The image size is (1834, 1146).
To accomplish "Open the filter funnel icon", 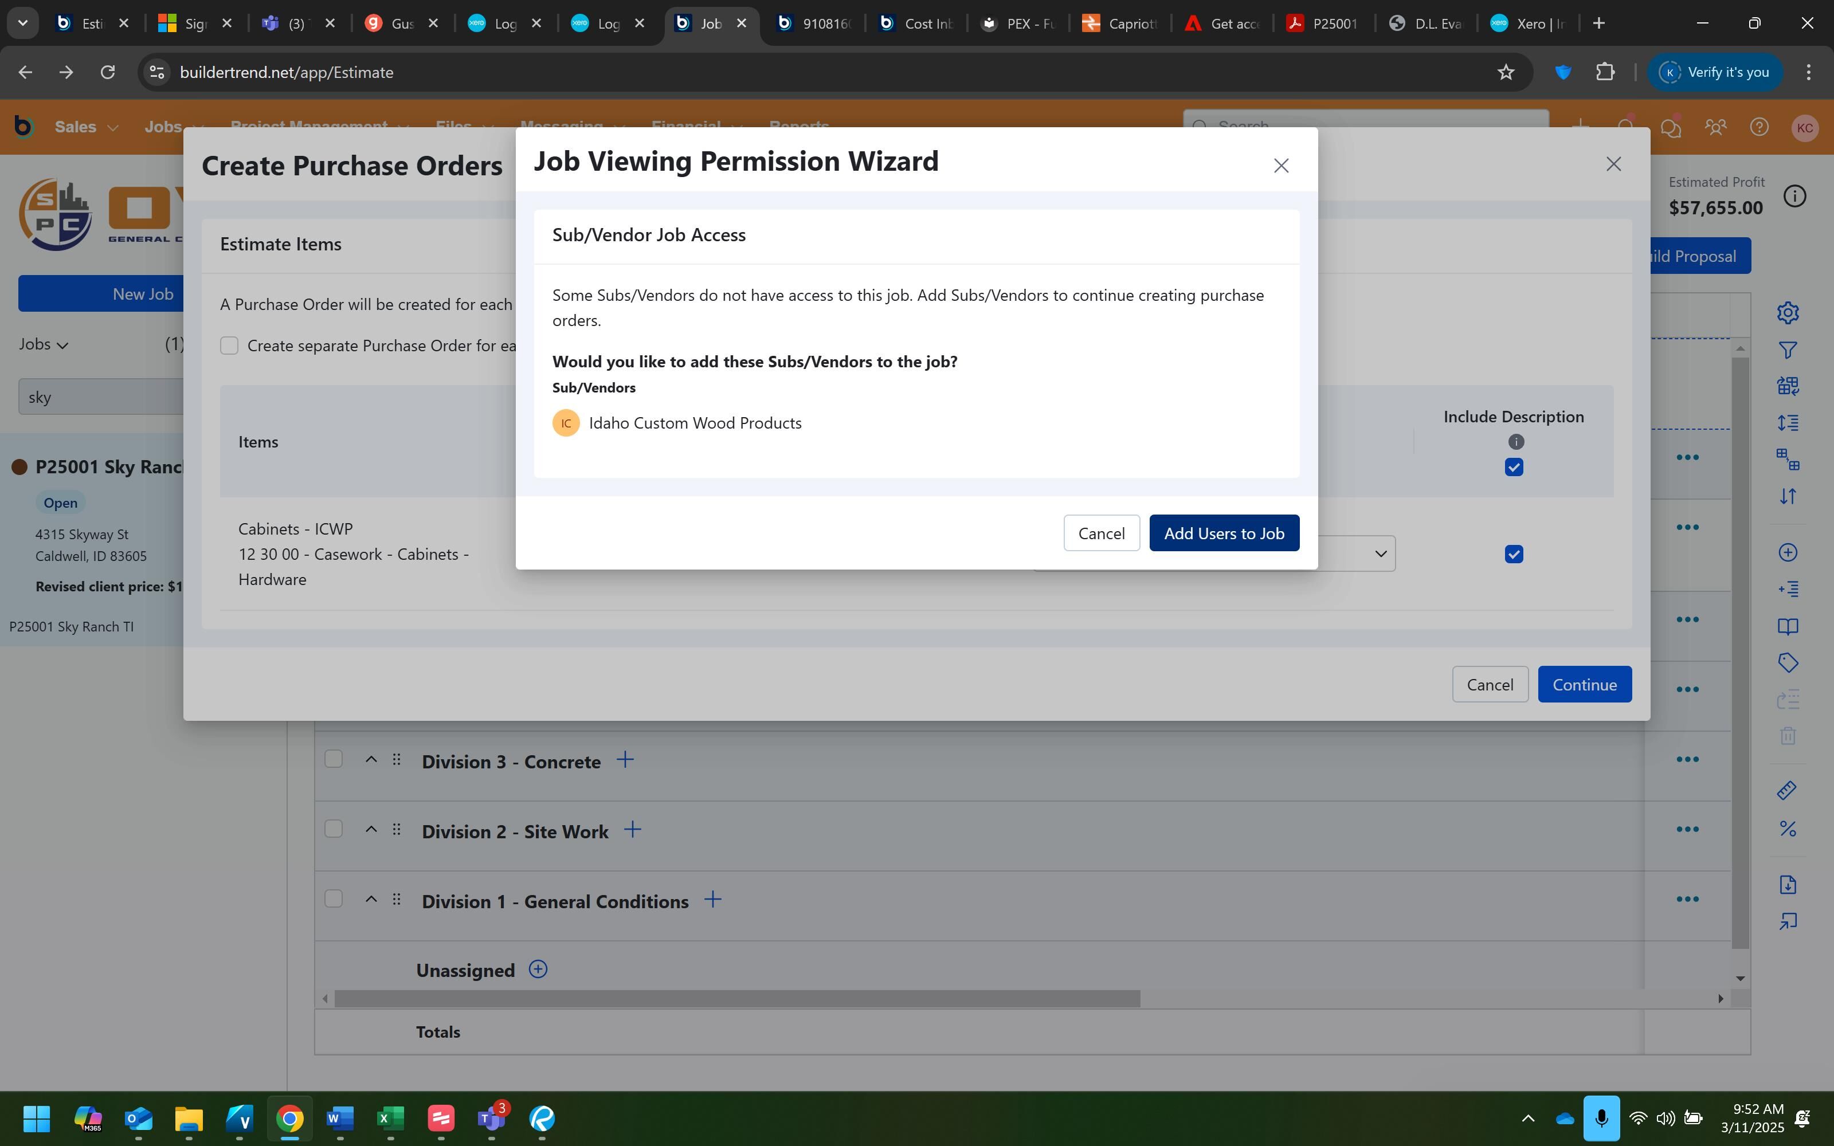I will [x=1788, y=350].
